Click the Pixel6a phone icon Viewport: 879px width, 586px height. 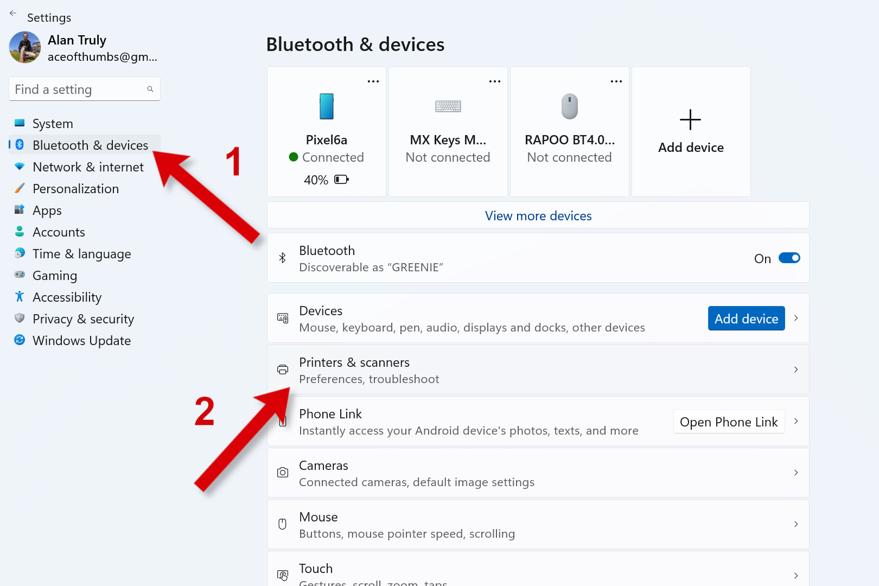(326, 106)
